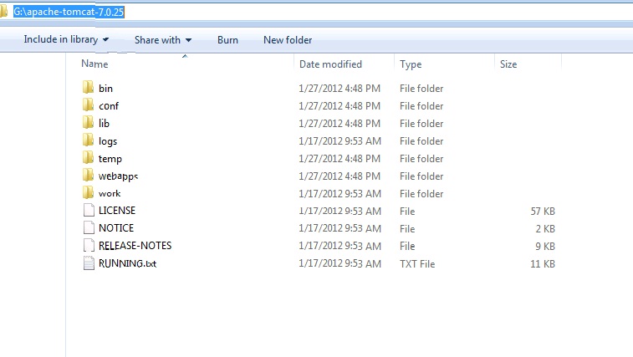Select the conf folder name

coord(109,106)
